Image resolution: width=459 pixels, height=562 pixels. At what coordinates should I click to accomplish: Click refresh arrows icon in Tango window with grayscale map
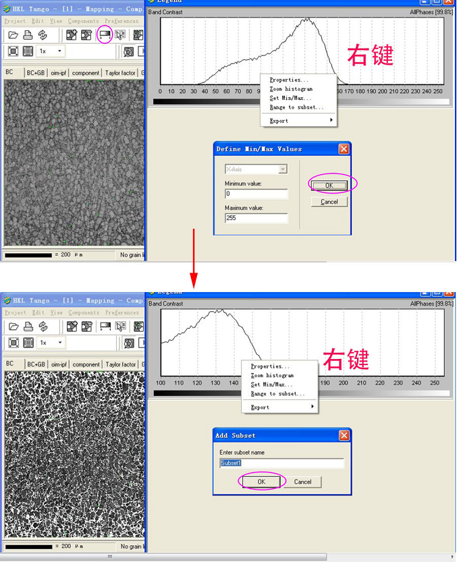(43, 35)
